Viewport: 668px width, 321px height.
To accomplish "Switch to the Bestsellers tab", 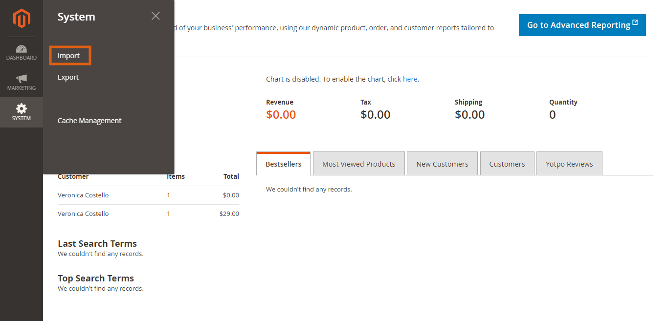I will coord(283,164).
